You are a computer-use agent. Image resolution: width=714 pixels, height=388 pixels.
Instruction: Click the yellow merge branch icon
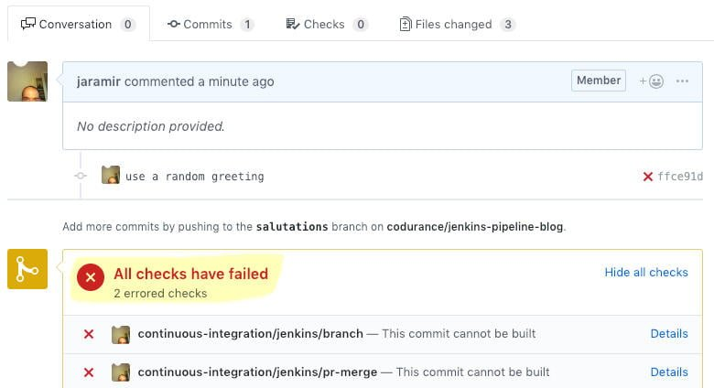(27, 269)
